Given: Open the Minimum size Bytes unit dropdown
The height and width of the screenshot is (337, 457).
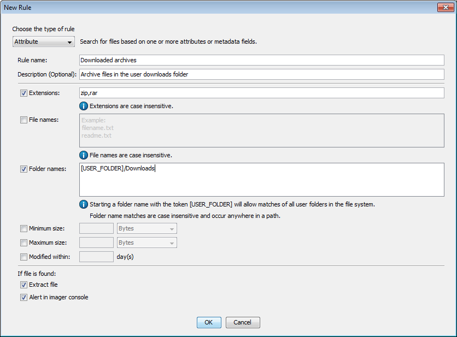Looking at the screenshot, I should click(x=147, y=229).
